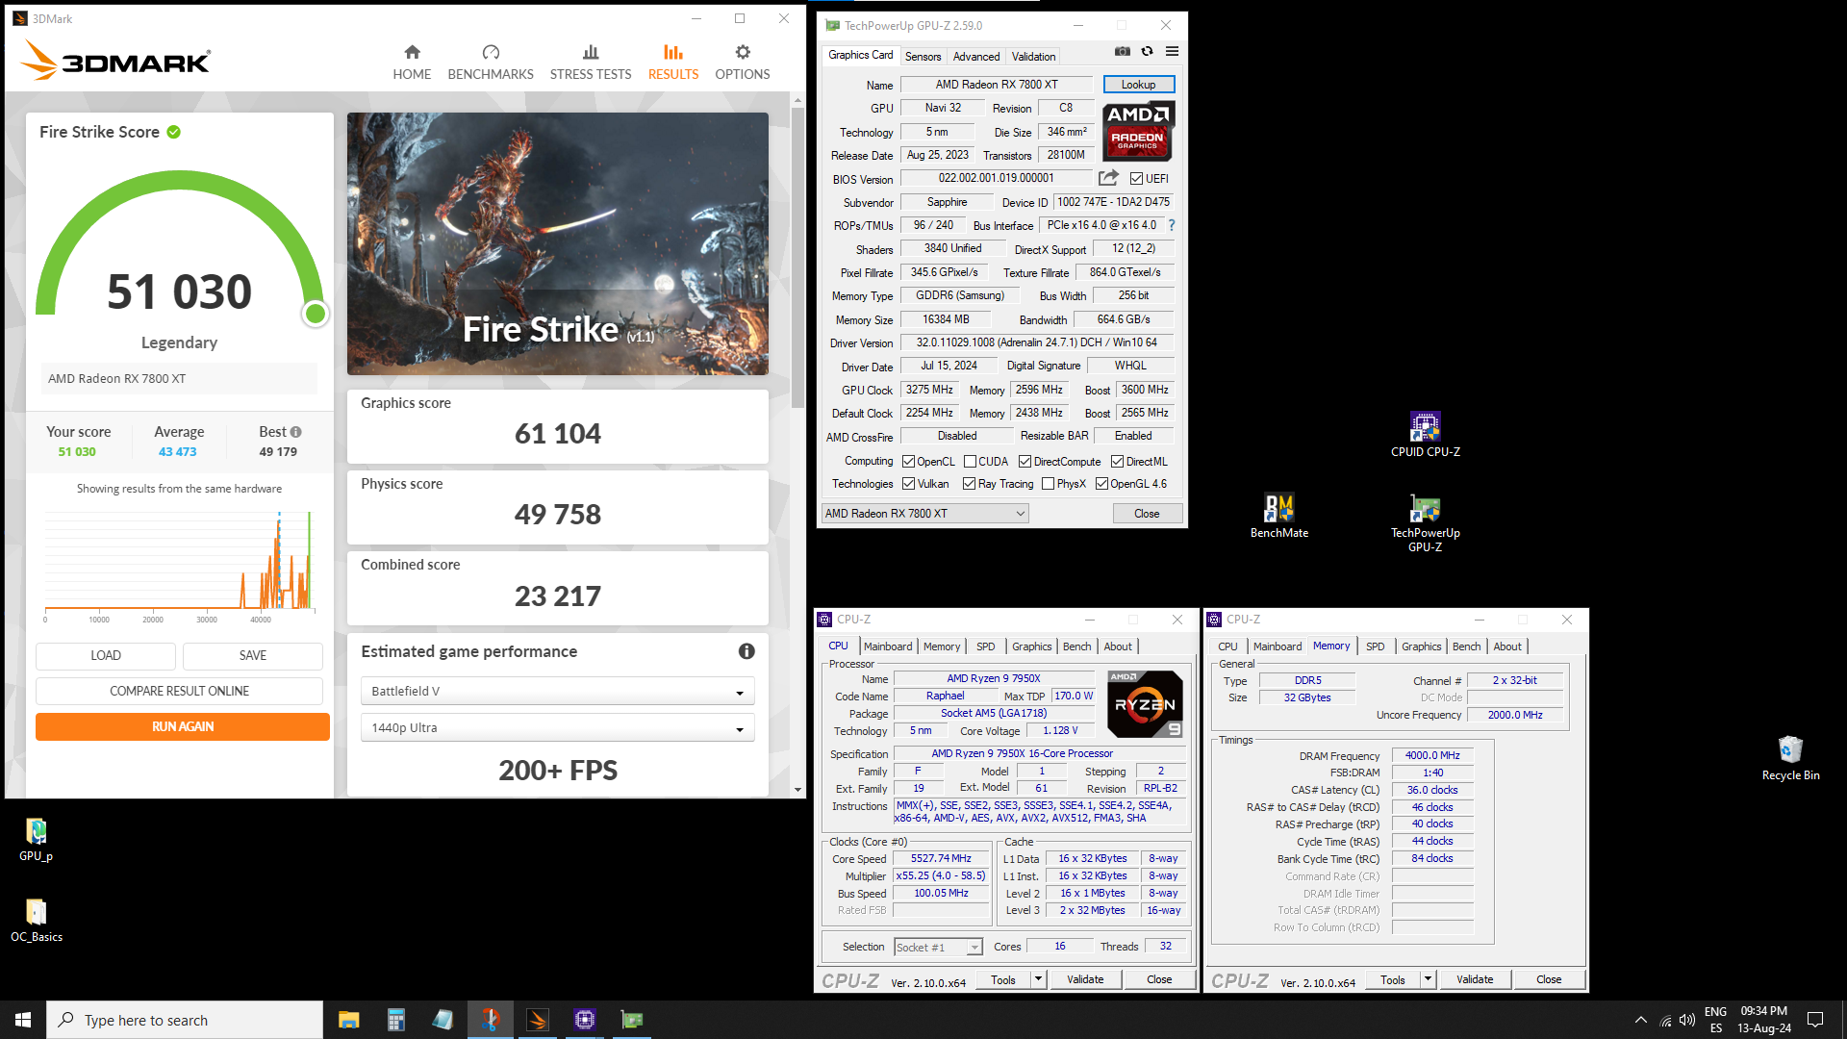Viewport: 1847px width, 1039px height.
Task: Click bus interface question mark
Action: [1171, 225]
